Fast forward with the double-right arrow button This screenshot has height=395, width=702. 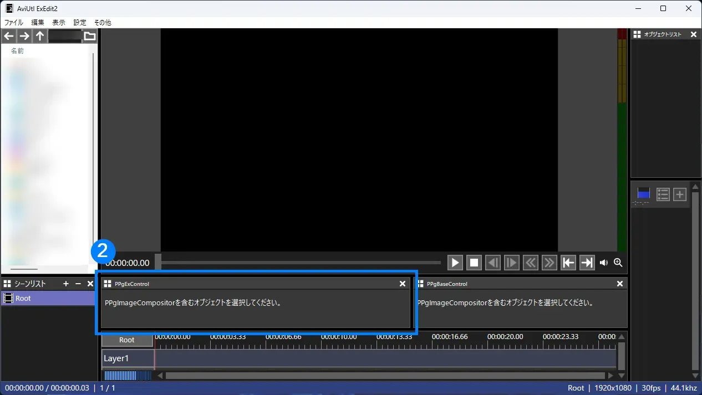click(x=550, y=263)
